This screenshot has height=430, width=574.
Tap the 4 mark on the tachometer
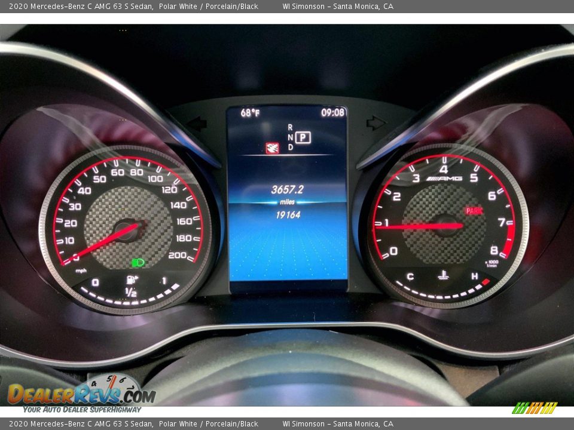coord(444,169)
